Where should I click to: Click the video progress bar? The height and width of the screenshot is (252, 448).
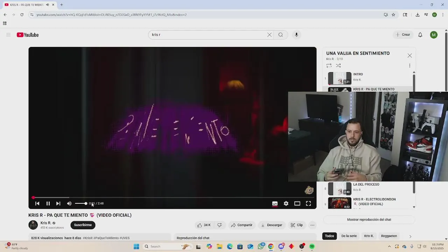172,197
